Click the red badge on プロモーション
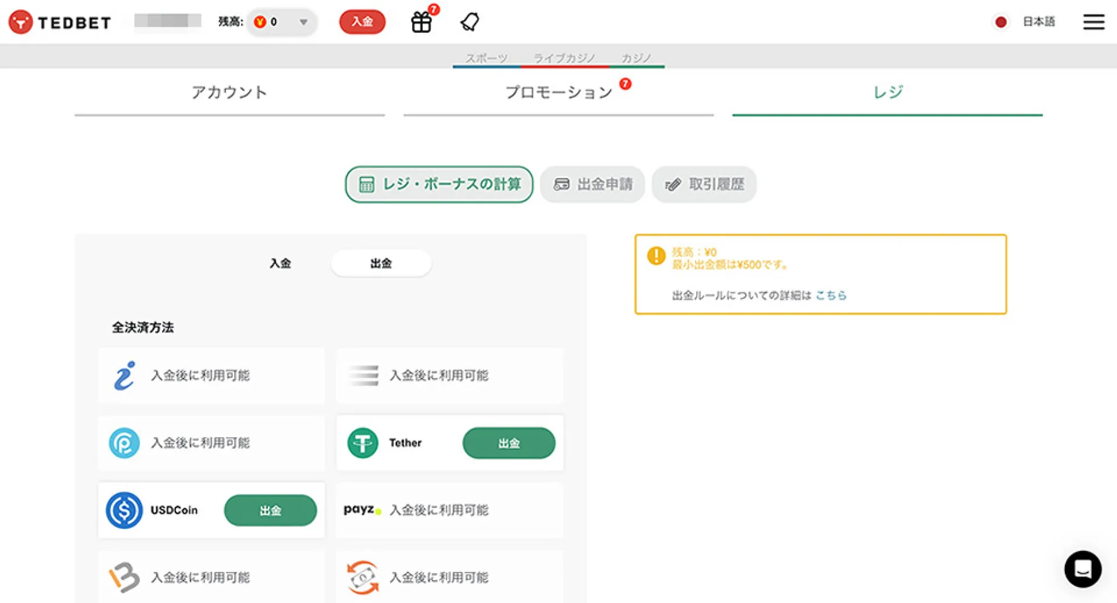 (x=625, y=84)
